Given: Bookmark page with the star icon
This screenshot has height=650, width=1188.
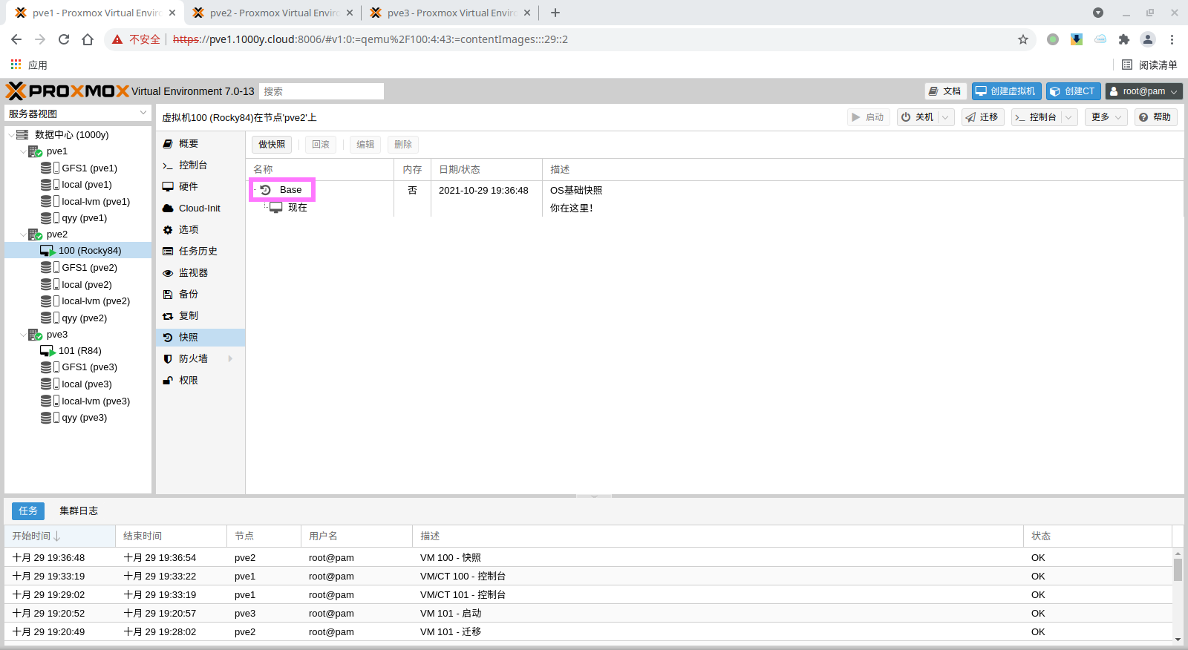Looking at the screenshot, I should [1023, 39].
